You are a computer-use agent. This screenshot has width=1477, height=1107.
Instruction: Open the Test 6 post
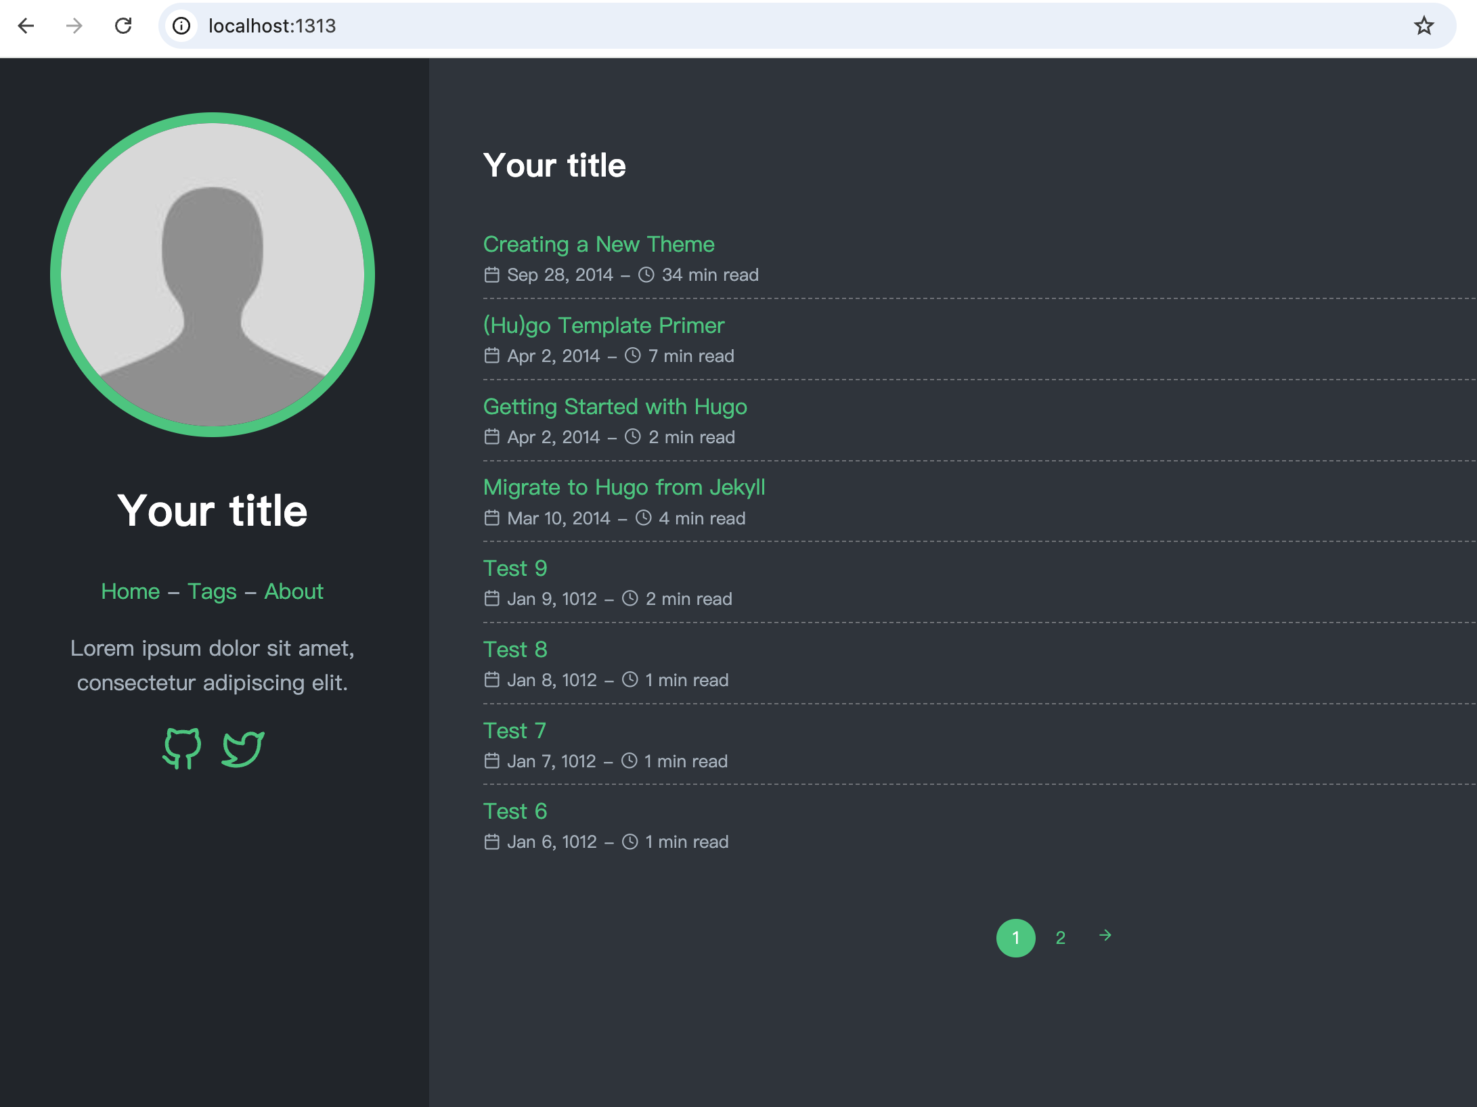(515, 811)
